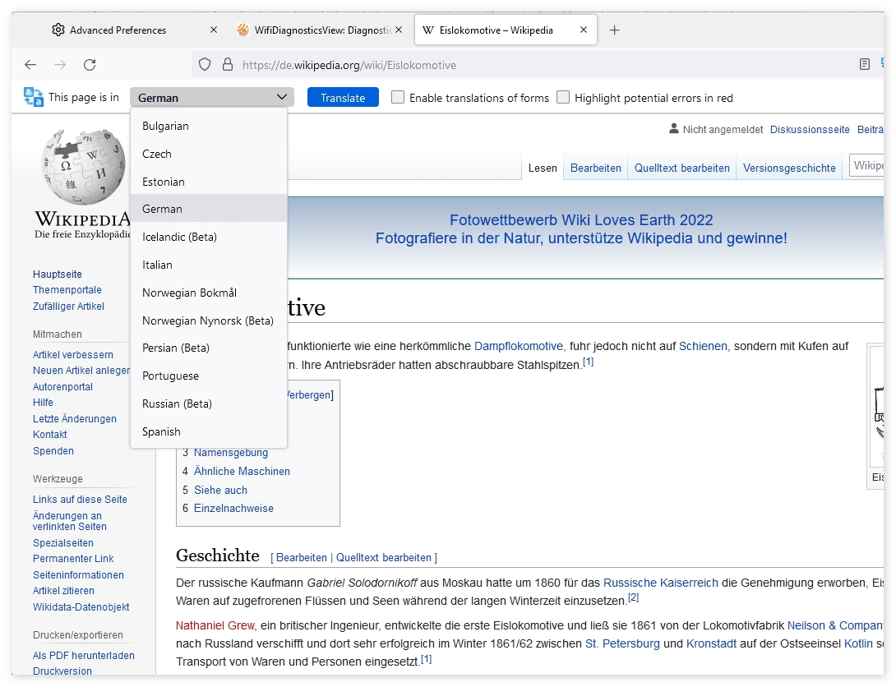Follow the Dampflokomotive link
The image size is (896, 687).
click(x=518, y=346)
